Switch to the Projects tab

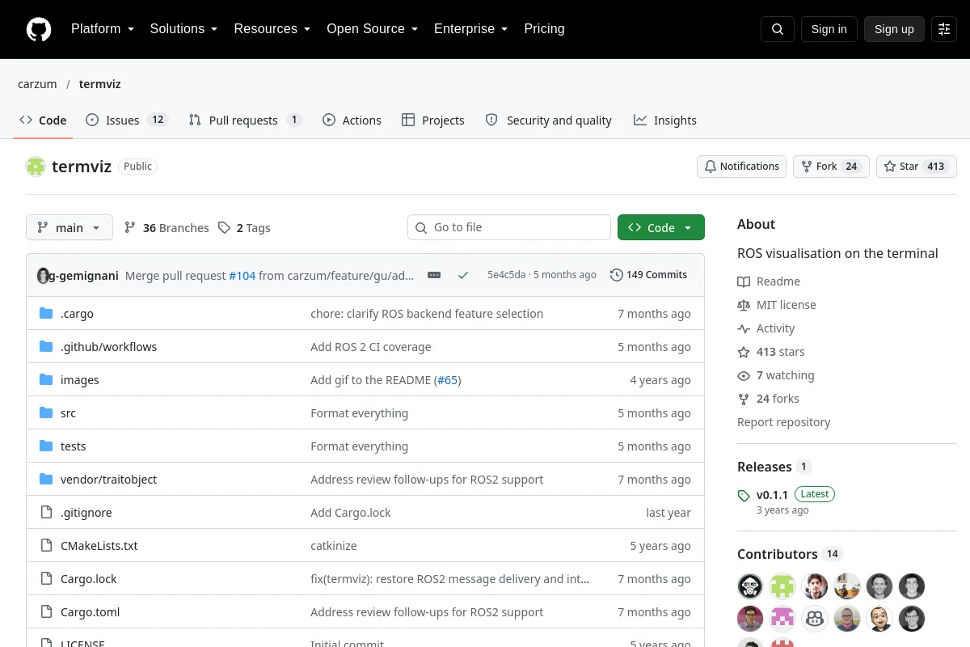pos(432,121)
